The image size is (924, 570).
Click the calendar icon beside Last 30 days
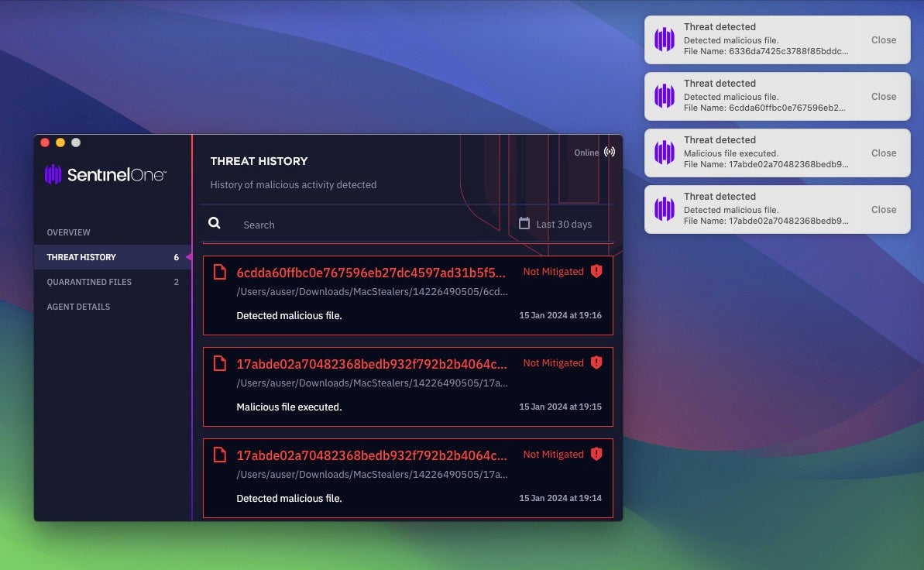(524, 224)
